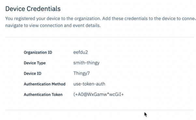Click the Device ID label
This screenshot has width=196, height=120.
33,73
